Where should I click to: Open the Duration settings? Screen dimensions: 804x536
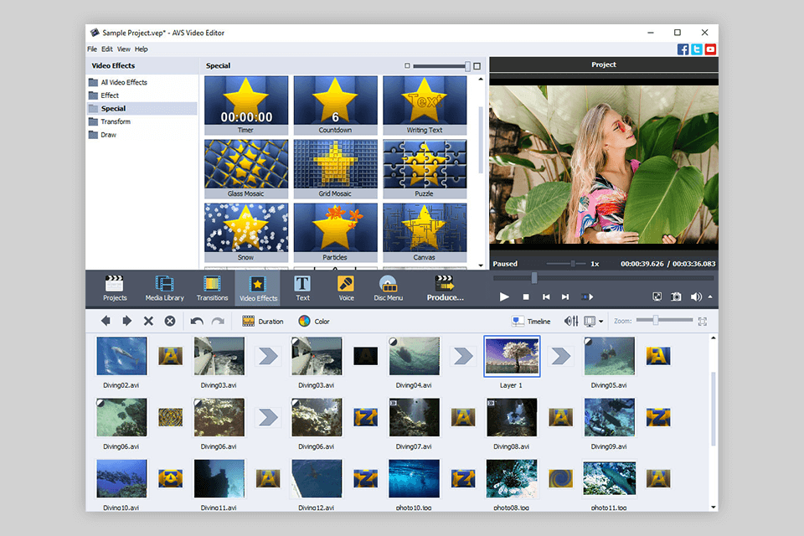click(x=262, y=321)
